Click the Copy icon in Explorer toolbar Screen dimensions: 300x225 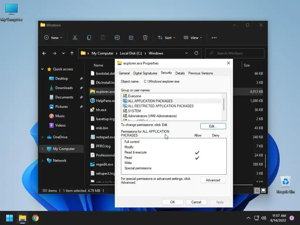coord(89,38)
